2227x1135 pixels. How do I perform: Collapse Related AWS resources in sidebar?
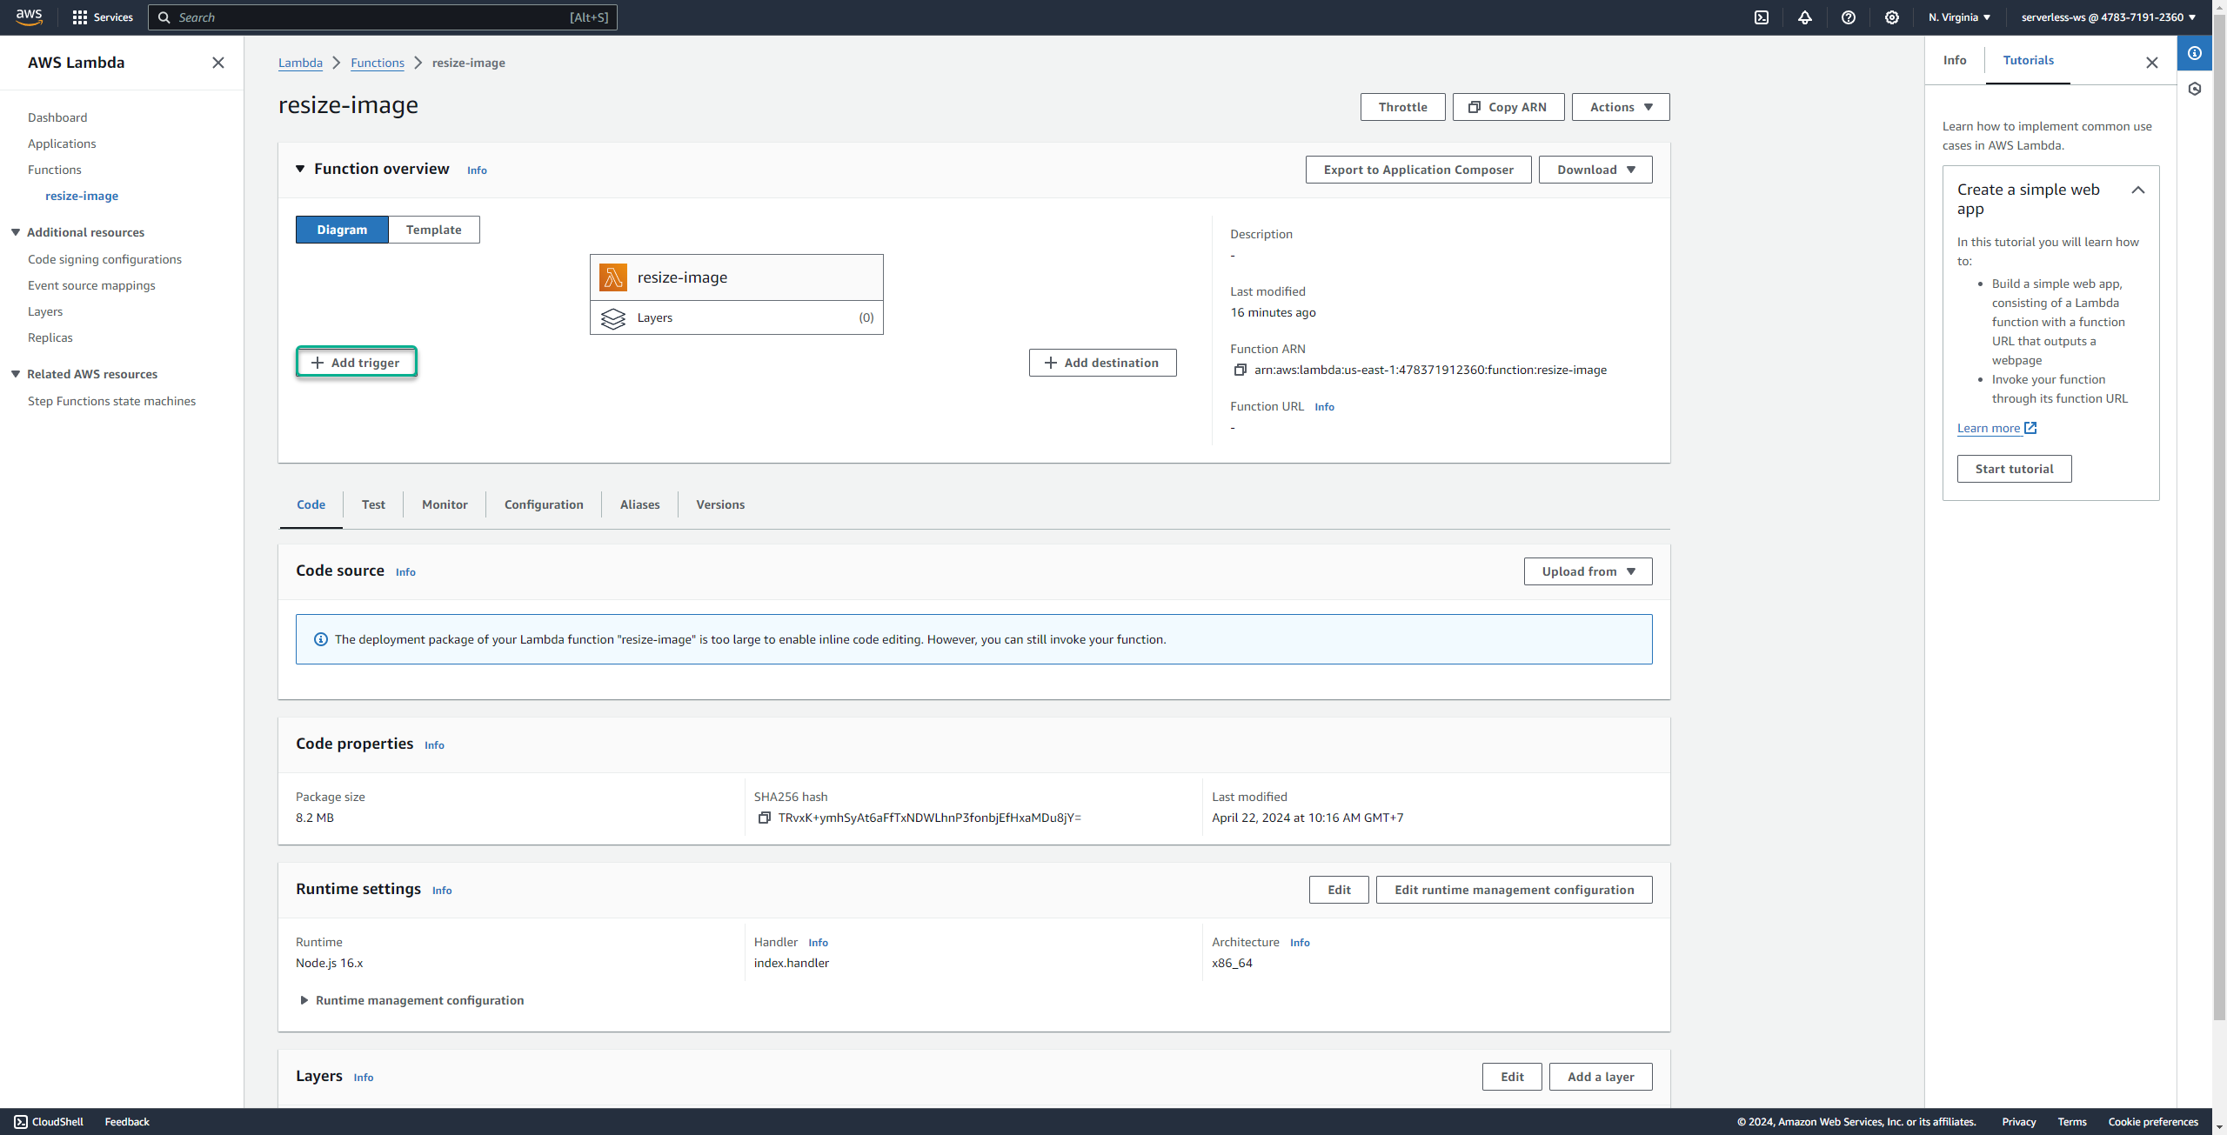tap(16, 374)
